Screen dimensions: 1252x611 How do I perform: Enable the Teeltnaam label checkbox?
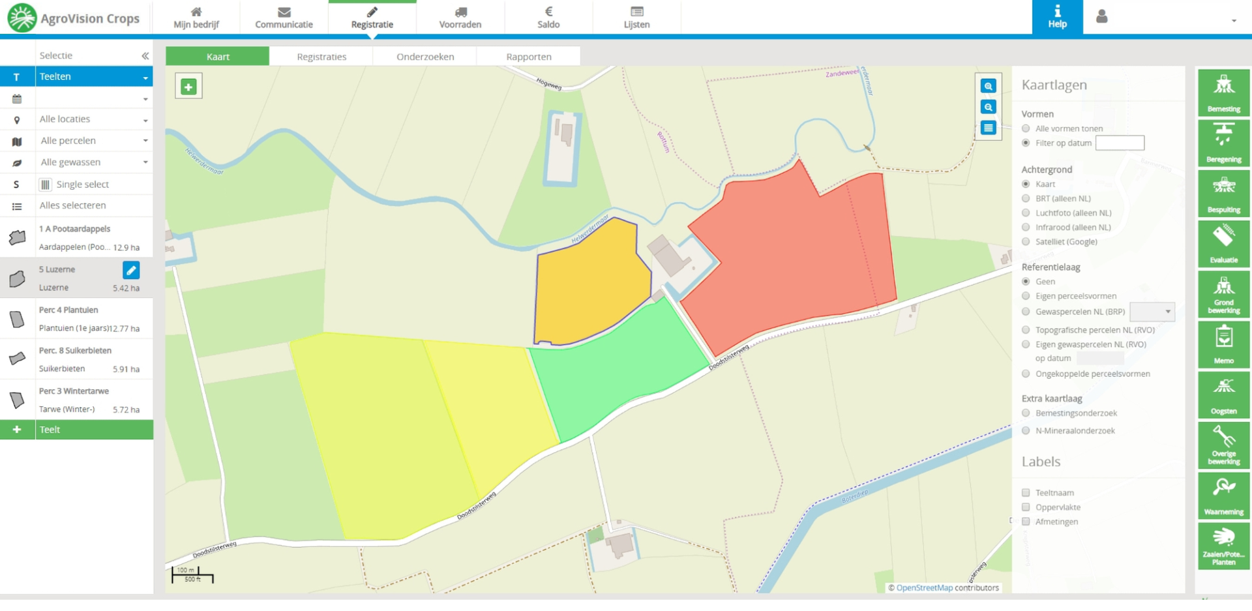click(1026, 493)
